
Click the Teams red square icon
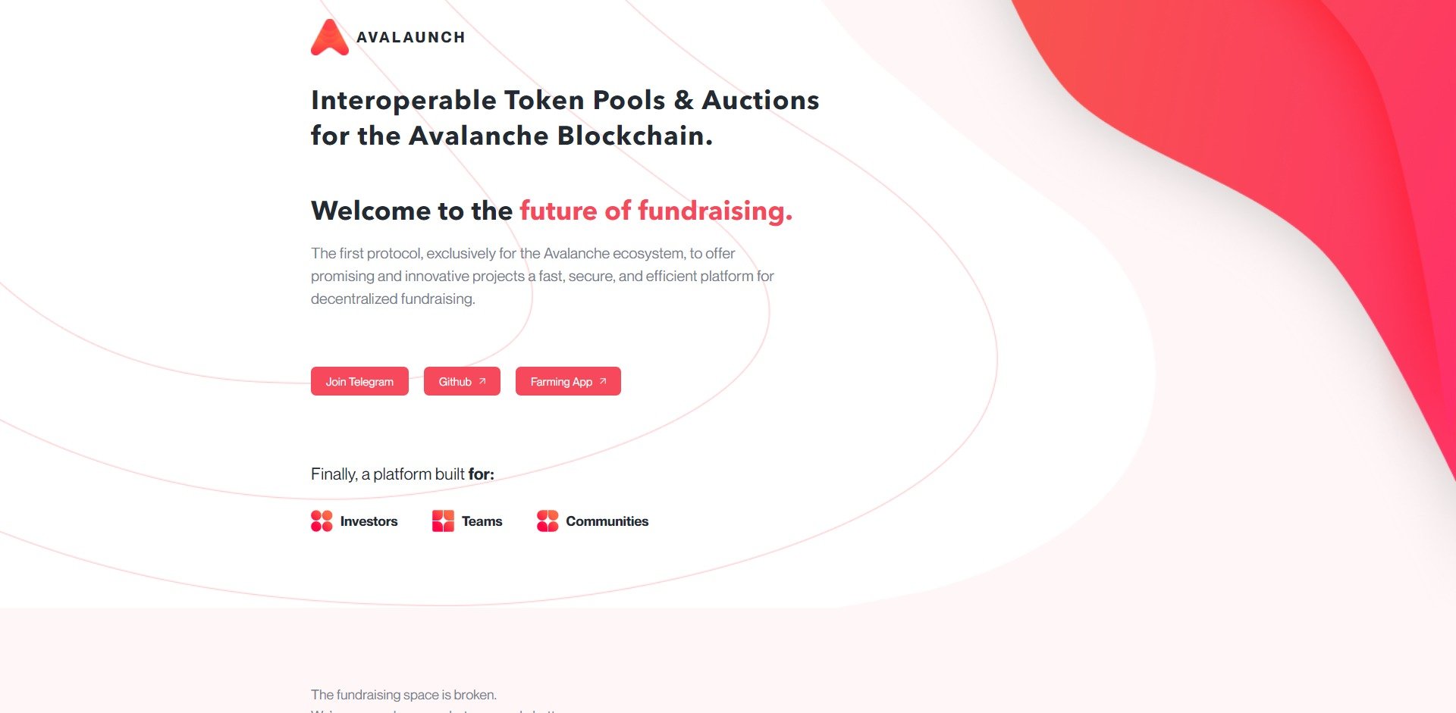443,521
